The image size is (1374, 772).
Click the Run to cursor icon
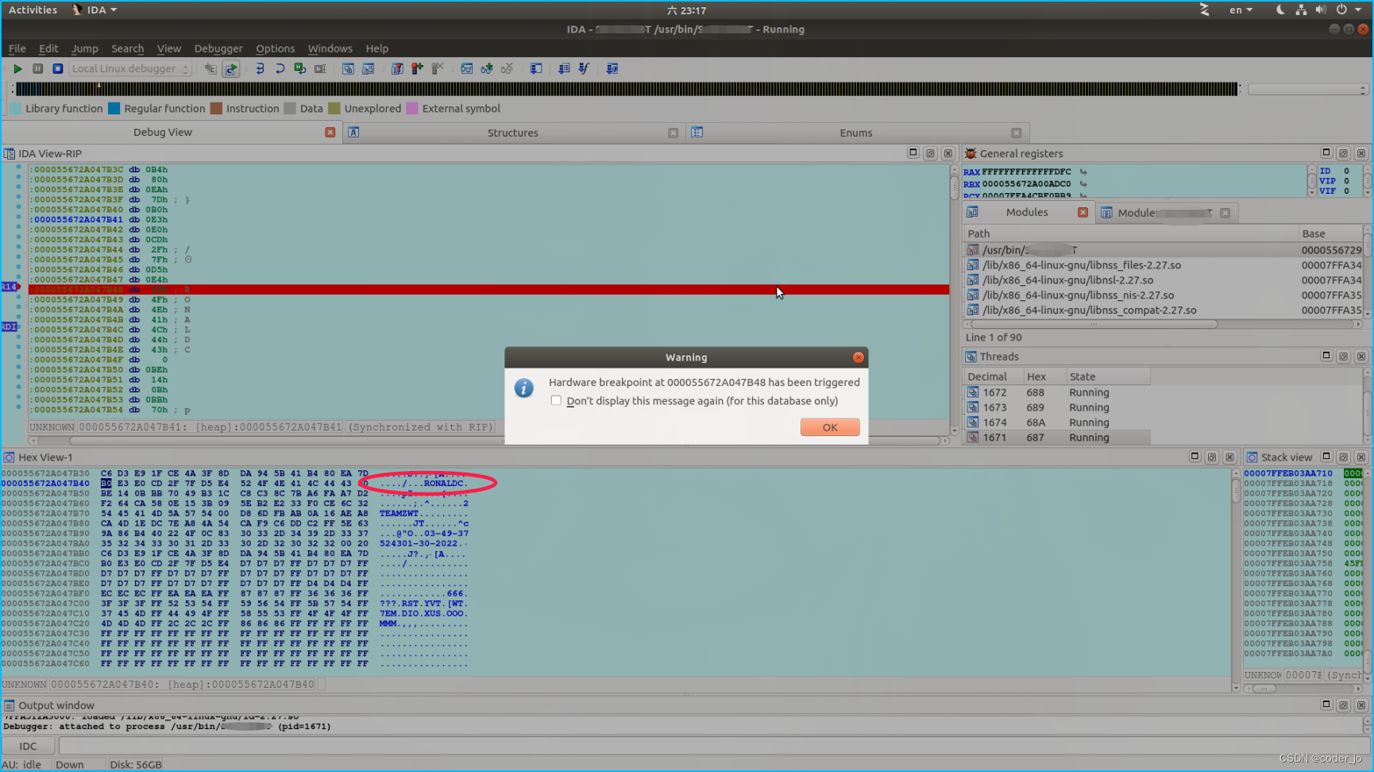(320, 69)
